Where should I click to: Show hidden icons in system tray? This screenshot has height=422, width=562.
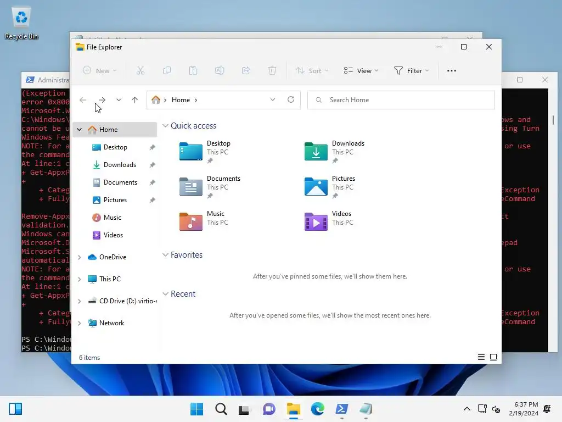467,409
